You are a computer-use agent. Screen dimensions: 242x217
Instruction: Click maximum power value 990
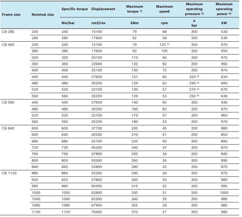click(224, 186)
